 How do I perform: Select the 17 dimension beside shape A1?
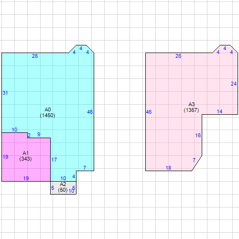pos(54,160)
